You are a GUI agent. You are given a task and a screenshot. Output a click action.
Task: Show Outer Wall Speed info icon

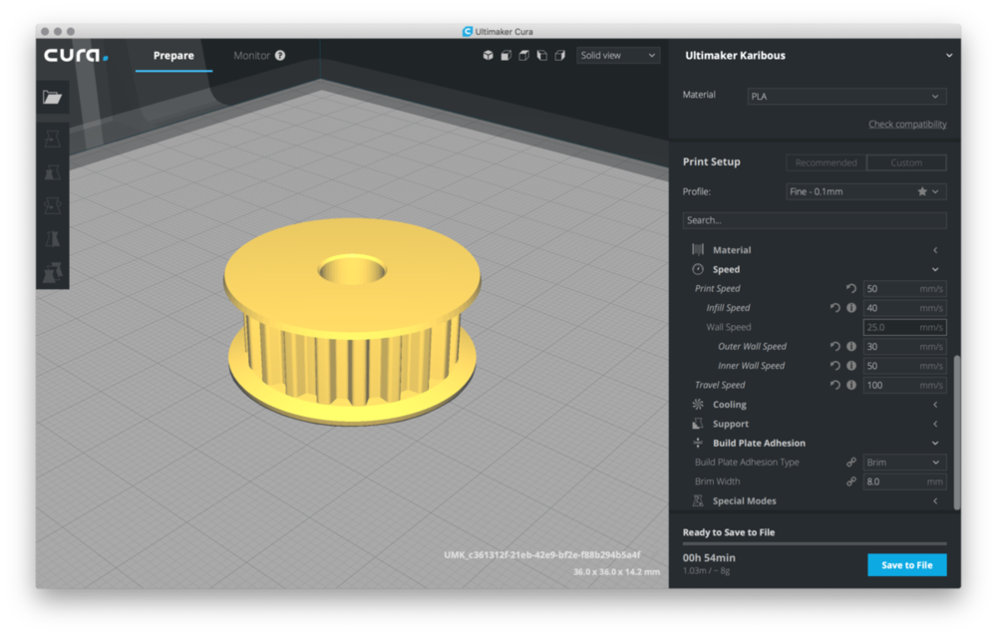tap(851, 347)
